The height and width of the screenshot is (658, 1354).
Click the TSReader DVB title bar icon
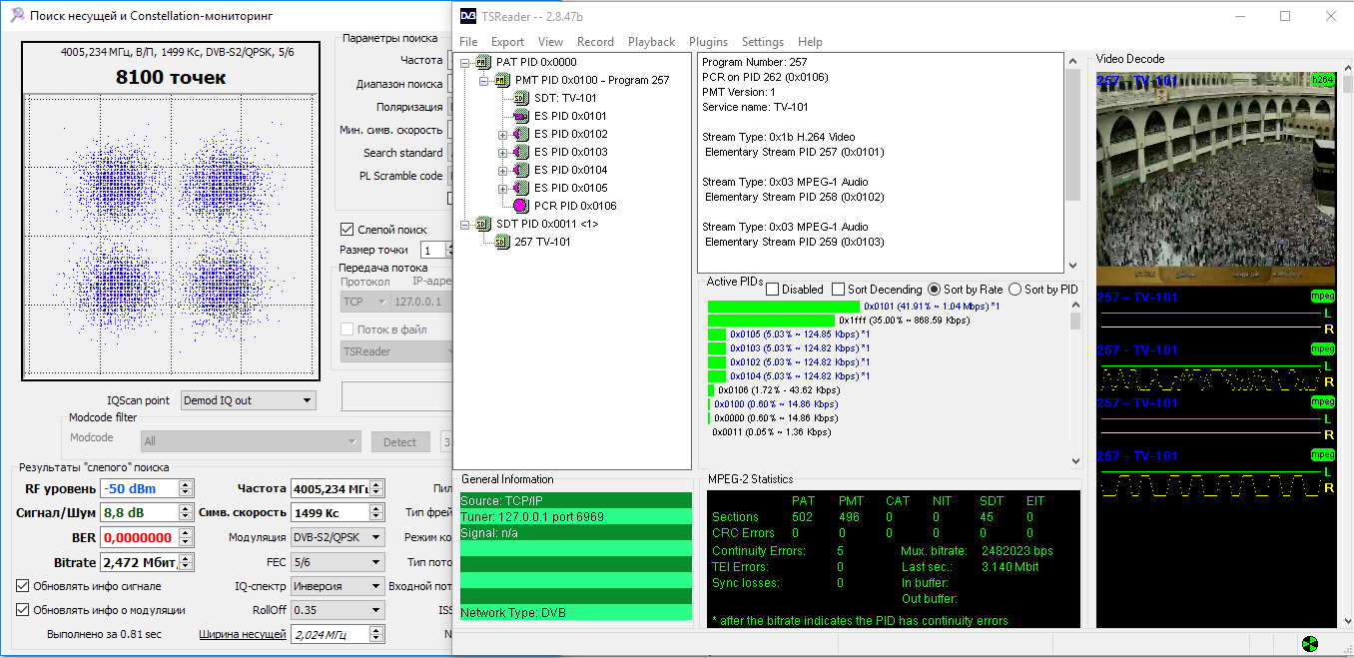tap(467, 16)
